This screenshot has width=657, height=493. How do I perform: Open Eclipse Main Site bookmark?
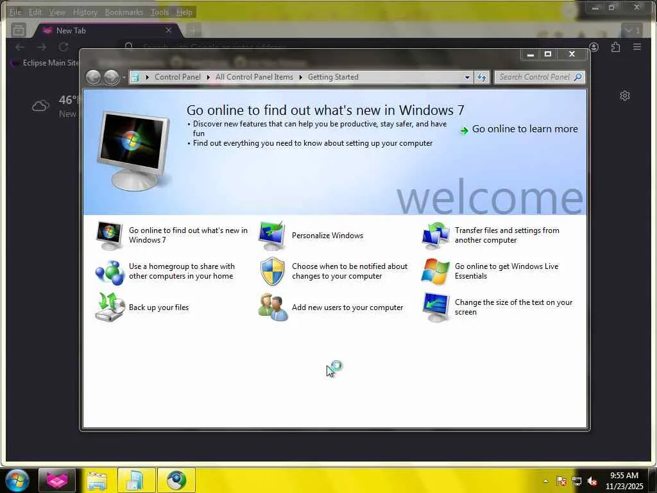pos(45,63)
